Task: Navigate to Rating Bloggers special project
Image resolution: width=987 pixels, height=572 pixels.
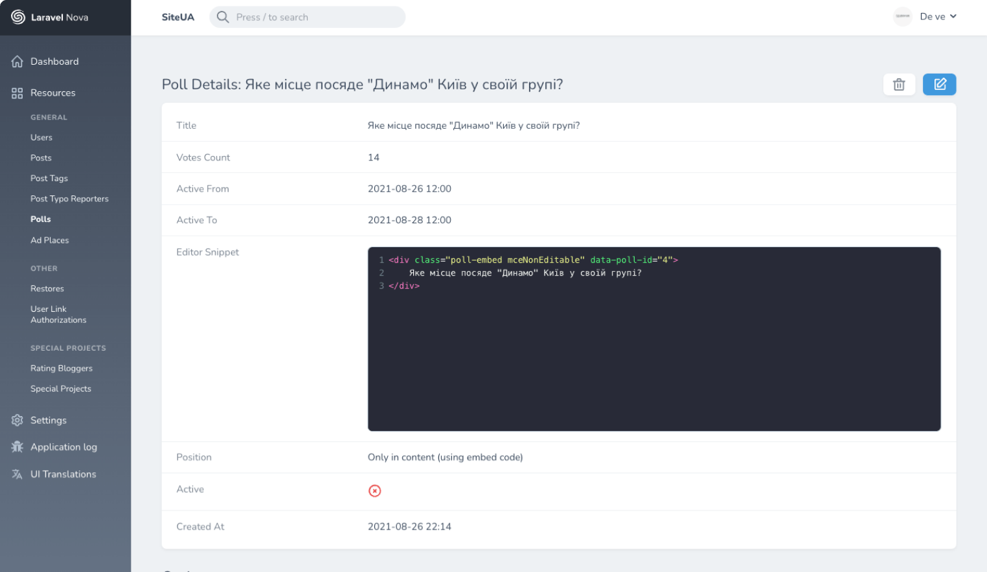Action: [x=61, y=368]
